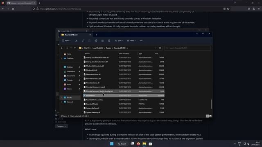Open Firefox downloads panel icon

tap(254, 9)
